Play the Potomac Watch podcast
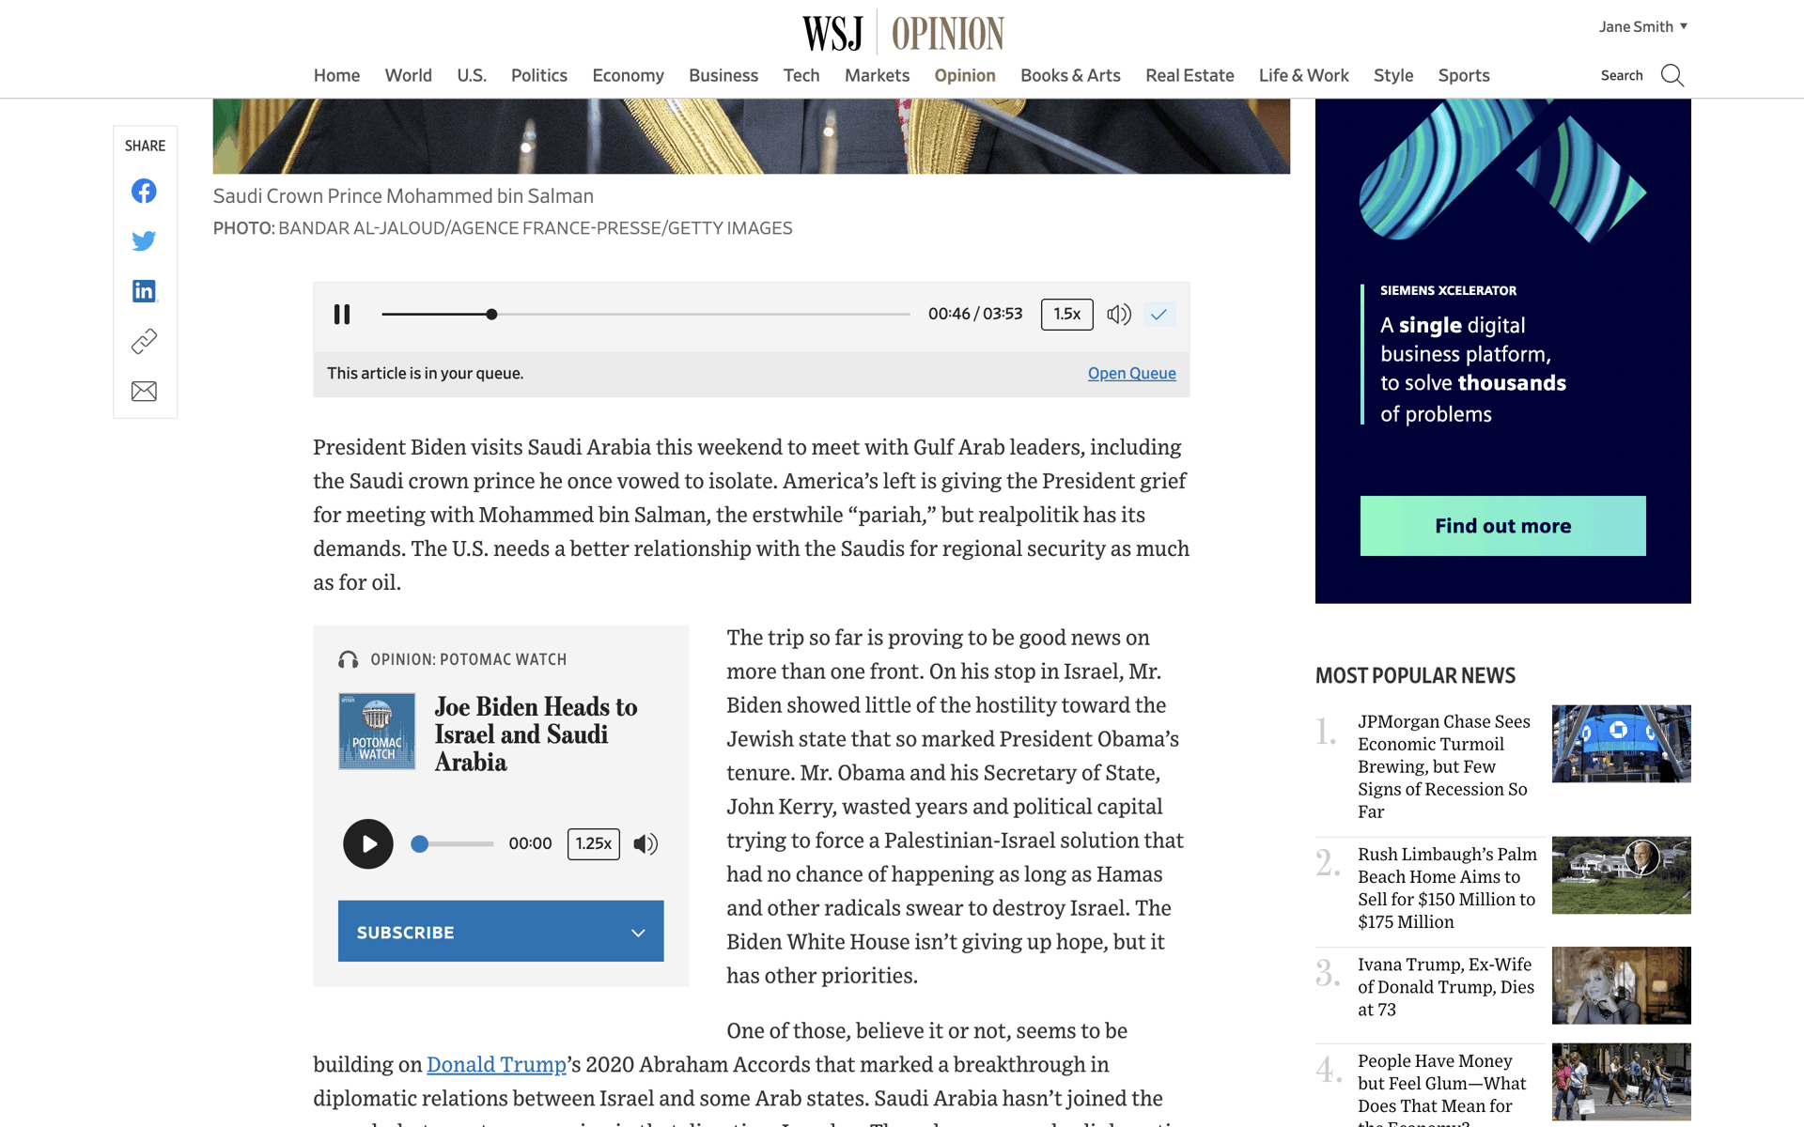The image size is (1804, 1127). click(x=368, y=843)
